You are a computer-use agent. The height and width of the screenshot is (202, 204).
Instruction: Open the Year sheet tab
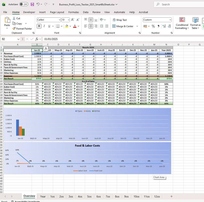(x=43, y=196)
